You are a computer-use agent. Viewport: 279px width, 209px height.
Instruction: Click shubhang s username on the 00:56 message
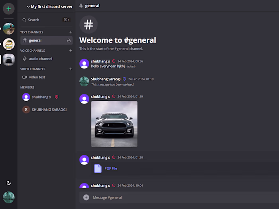point(100,61)
